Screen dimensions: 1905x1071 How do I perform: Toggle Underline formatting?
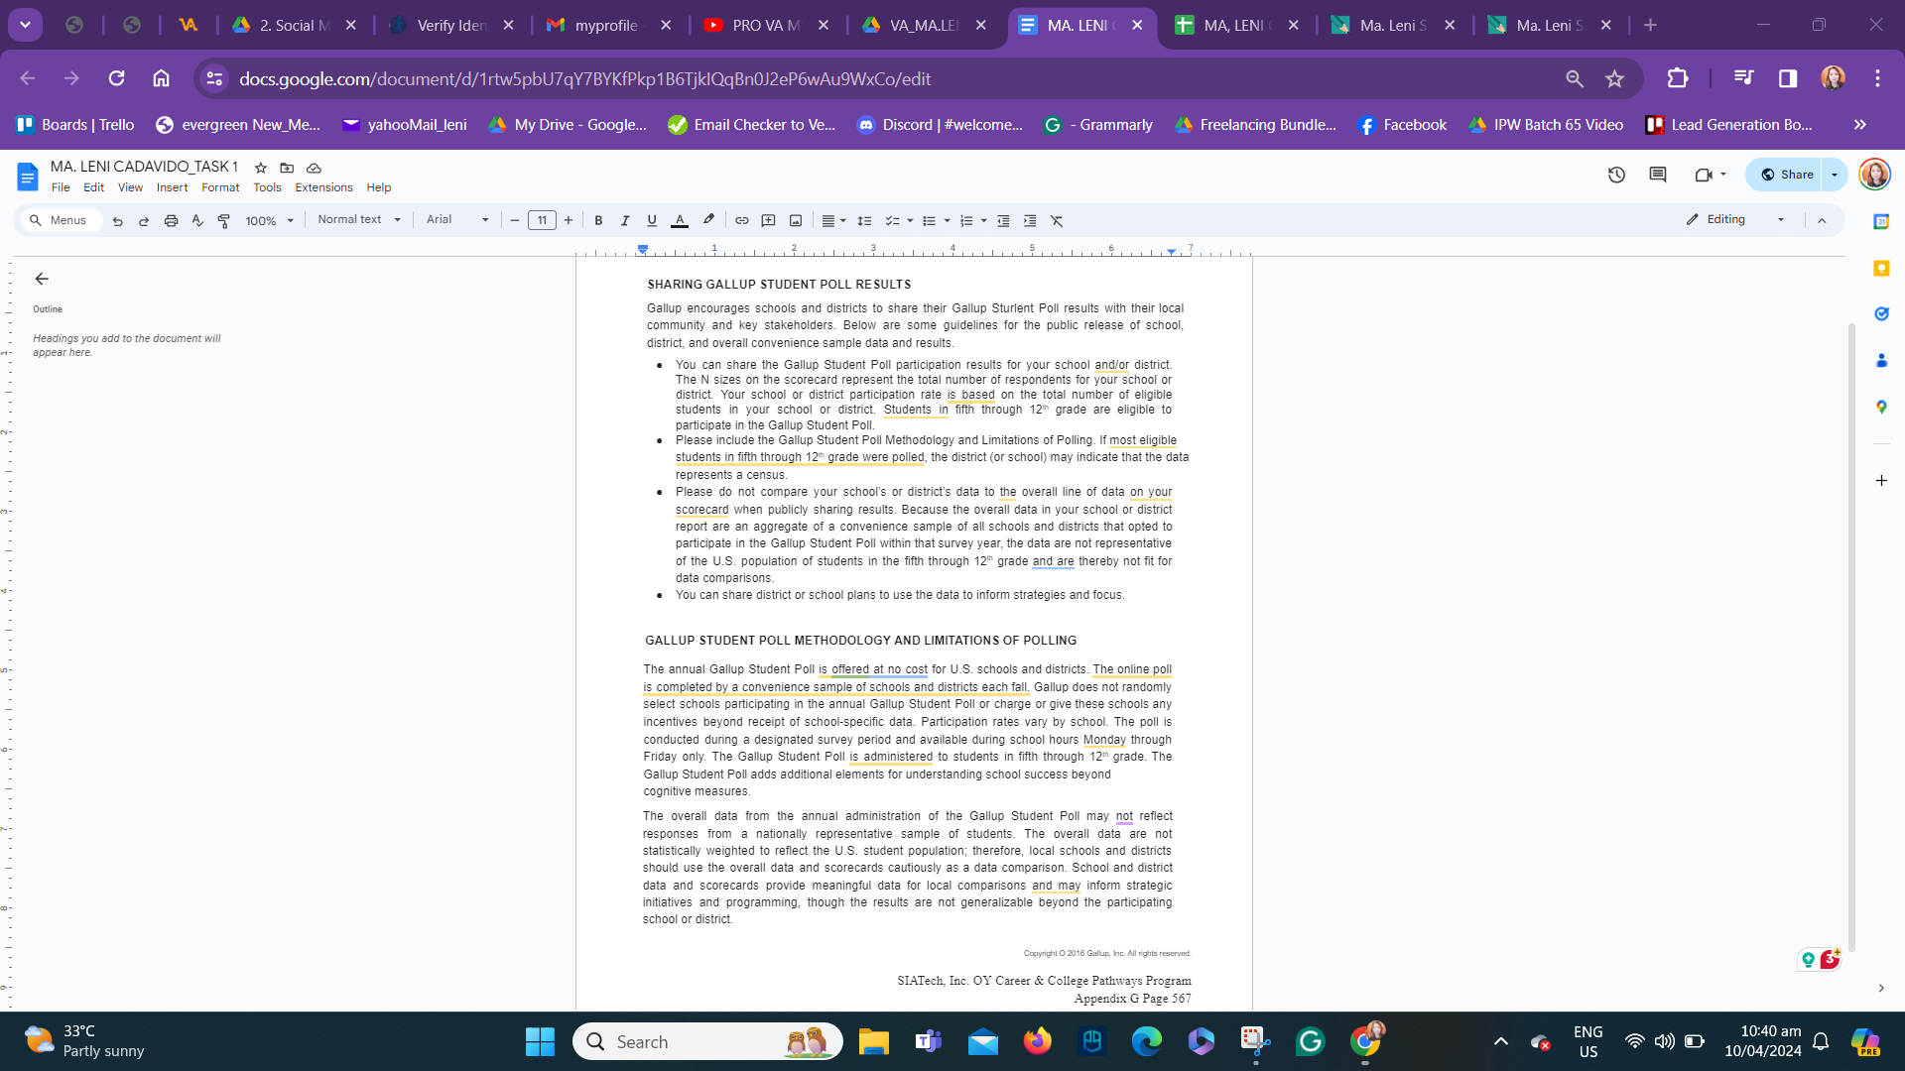point(652,220)
